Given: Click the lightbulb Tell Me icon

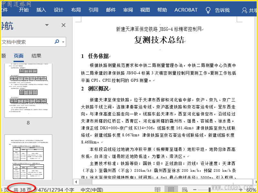Looking at the screenshot, I should [208, 10].
